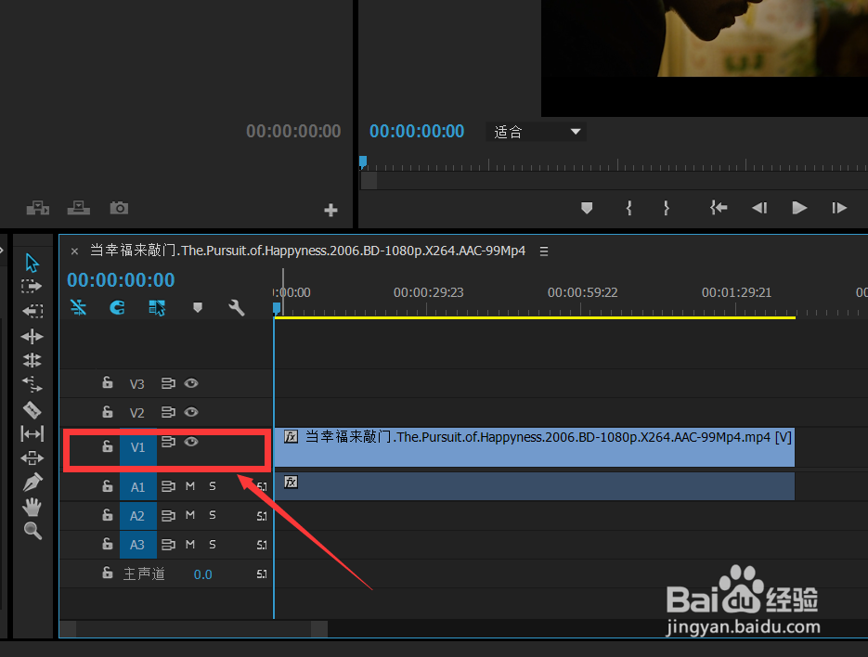Close the timeline sequence tab

(74, 251)
